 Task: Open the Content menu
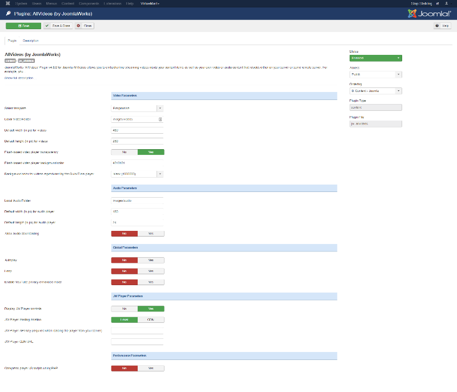pyautogui.click(x=68, y=3)
